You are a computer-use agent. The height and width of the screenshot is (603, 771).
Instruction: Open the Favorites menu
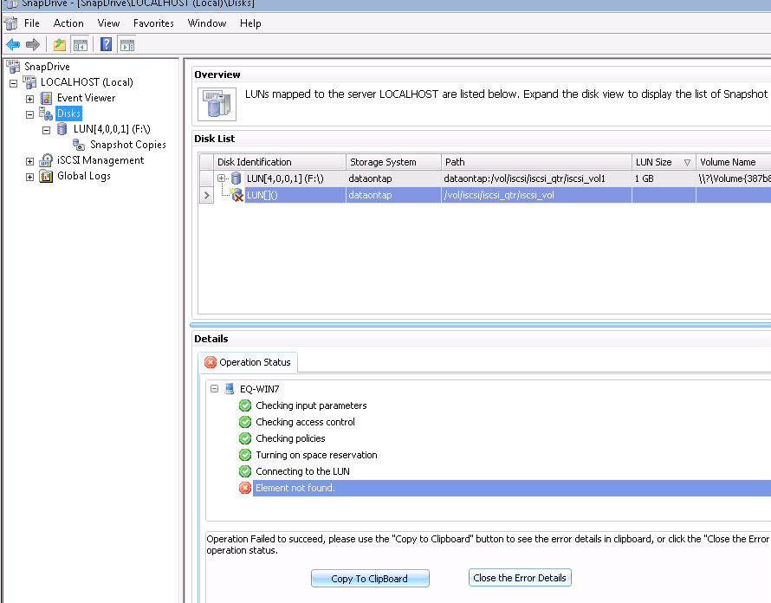point(153,23)
